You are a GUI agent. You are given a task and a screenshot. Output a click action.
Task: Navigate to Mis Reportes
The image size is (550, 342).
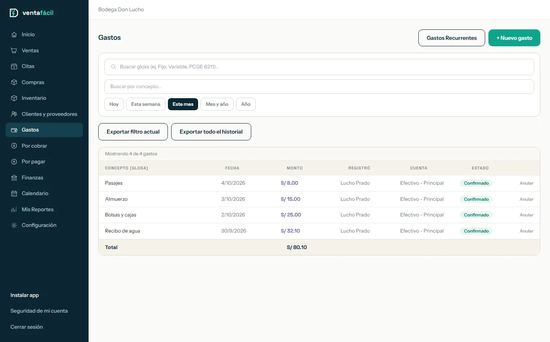(44, 210)
